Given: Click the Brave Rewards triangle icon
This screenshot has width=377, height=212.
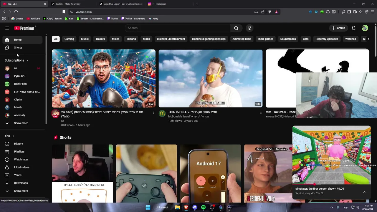Looking at the screenshot, I should pyautogui.click(x=276, y=12).
